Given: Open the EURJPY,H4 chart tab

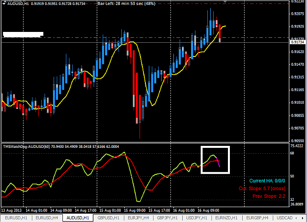Looking at the screenshot, I should (139, 218).
